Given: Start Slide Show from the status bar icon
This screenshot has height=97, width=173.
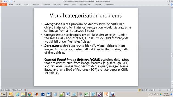Looking at the screenshot, I should tap(147, 90).
